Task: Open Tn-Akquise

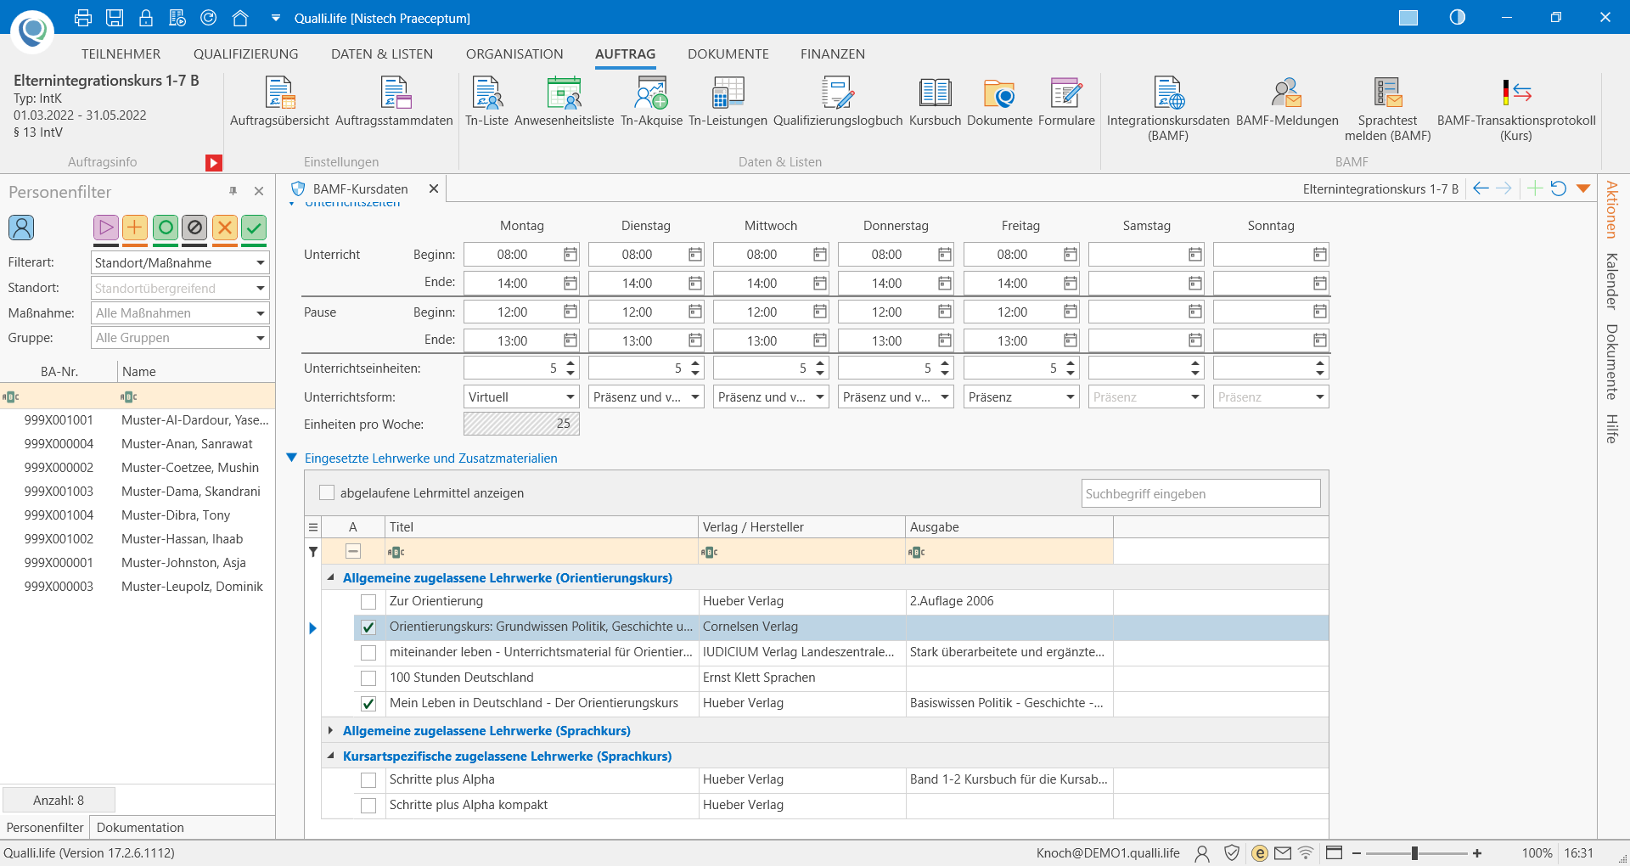Action: point(651,102)
